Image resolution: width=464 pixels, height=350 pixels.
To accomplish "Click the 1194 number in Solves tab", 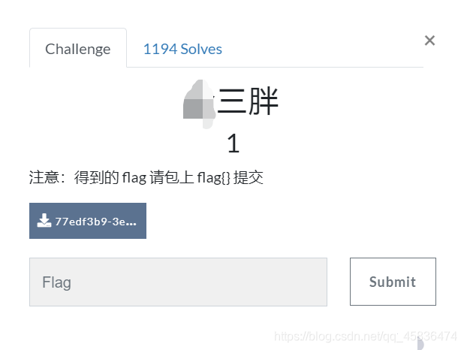I will tap(160, 49).
